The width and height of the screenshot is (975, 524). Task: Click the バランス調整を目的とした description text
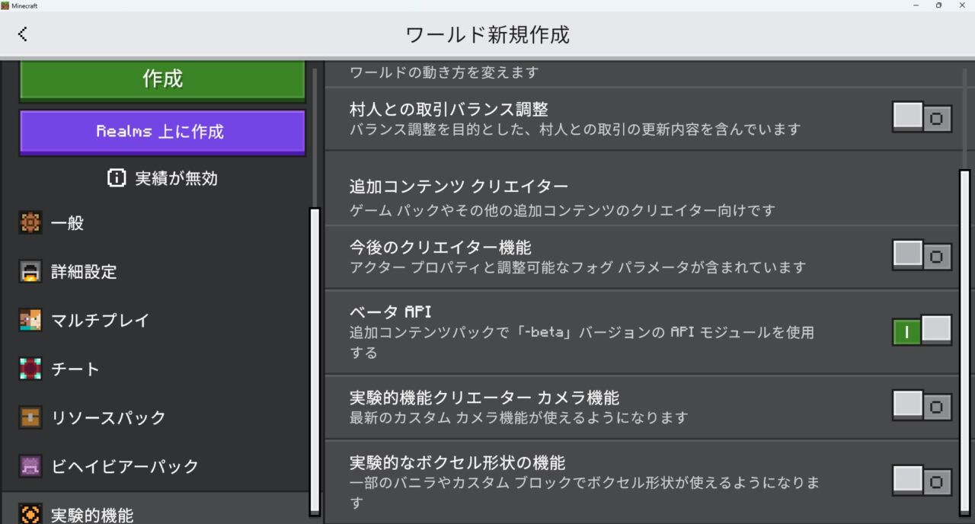[x=575, y=129]
